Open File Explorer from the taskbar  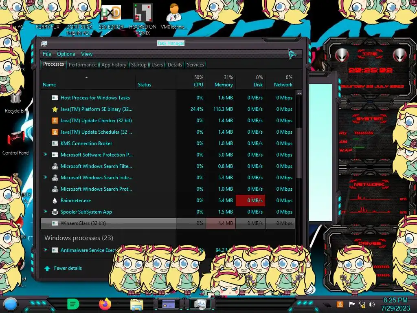pyautogui.click(x=137, y=304)
